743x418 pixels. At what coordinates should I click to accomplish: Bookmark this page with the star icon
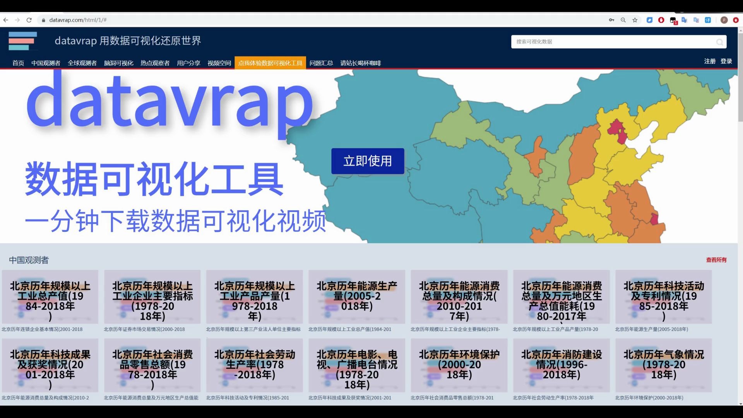(x=635, y=20)
